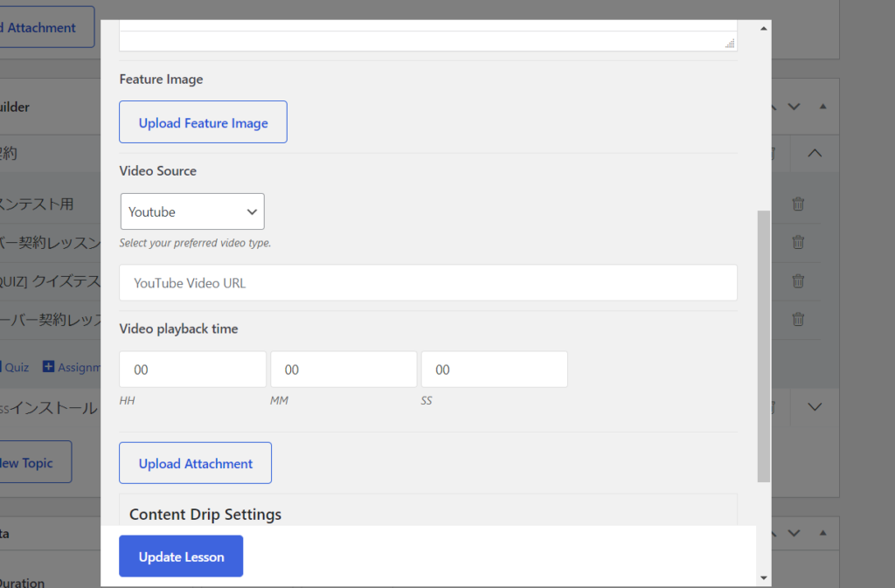Expand the インストール topic with the down chevron
The height and width of the screenshot is (588, 895).
point(815,406)
